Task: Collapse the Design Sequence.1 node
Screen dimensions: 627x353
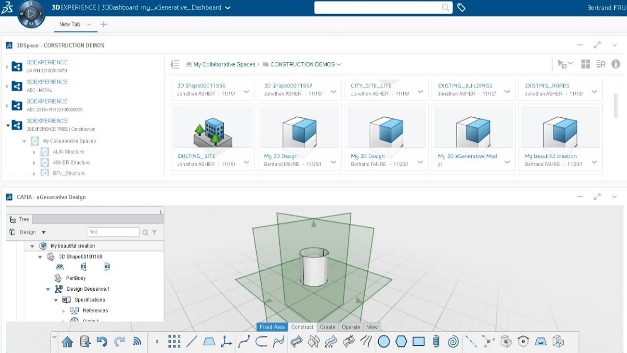Action: tap(48, 289)
